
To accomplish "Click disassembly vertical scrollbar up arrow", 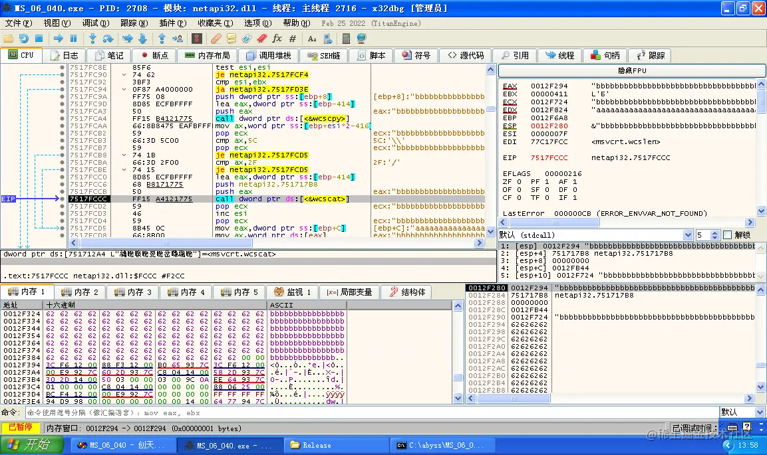I will point(491,69).
